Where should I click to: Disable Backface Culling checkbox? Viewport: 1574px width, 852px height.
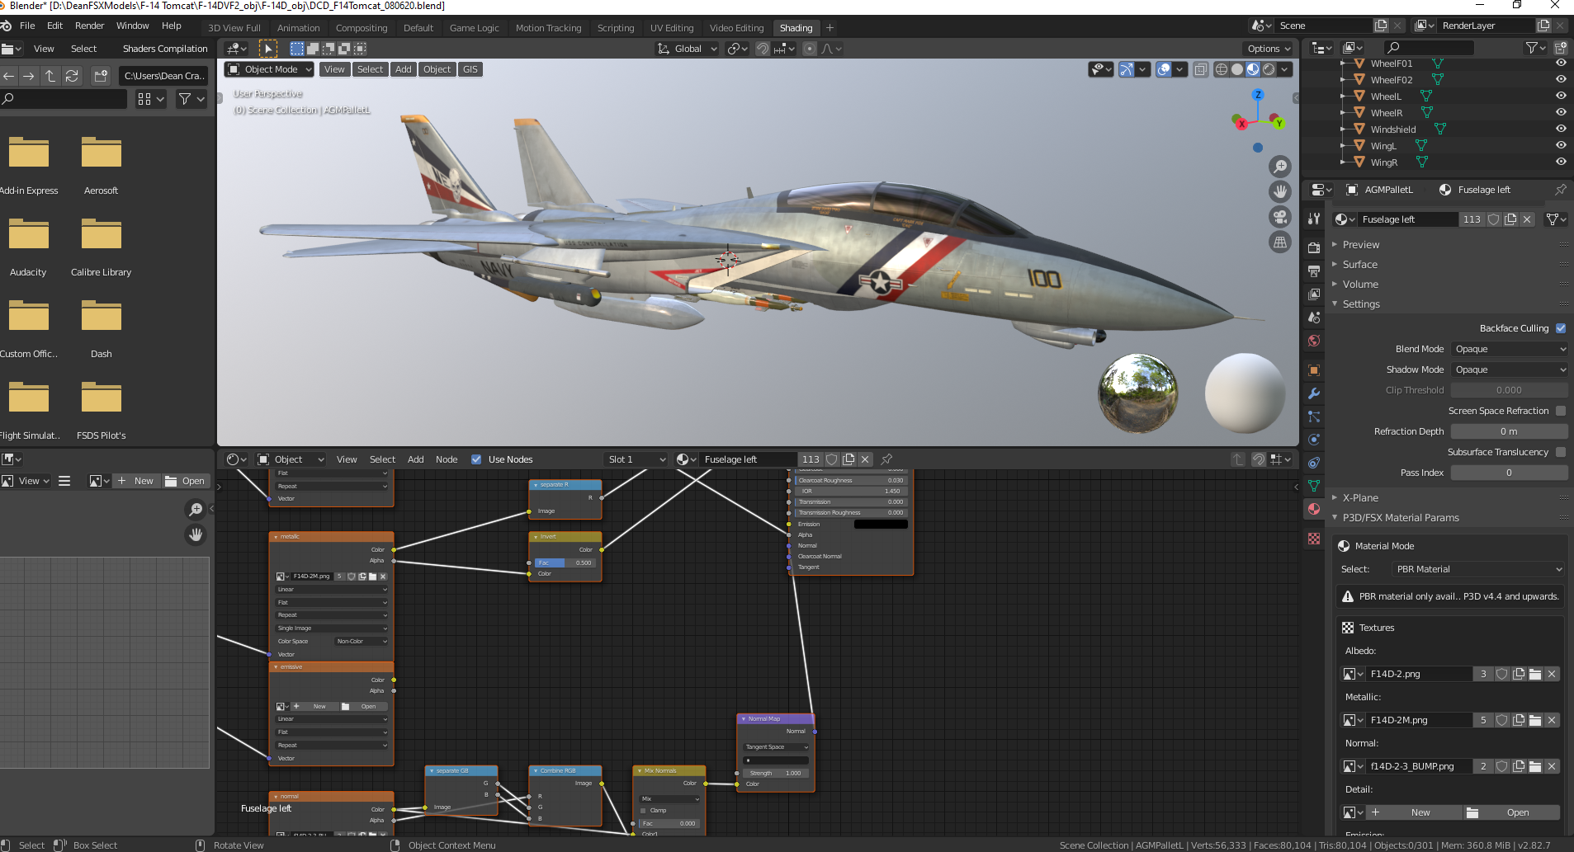(x=1561, y=328)
